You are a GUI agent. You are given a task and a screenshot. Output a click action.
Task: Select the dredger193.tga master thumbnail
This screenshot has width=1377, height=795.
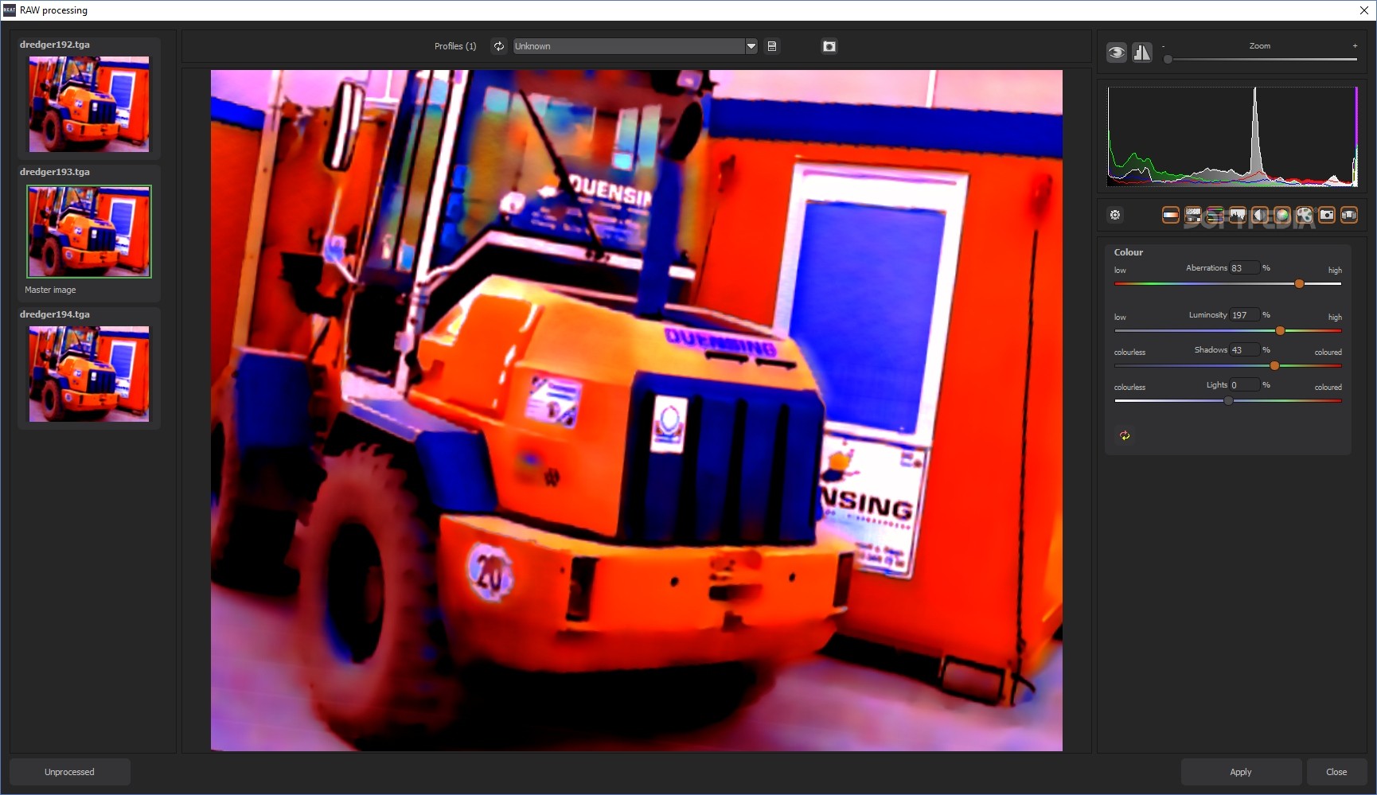(89, 232)
